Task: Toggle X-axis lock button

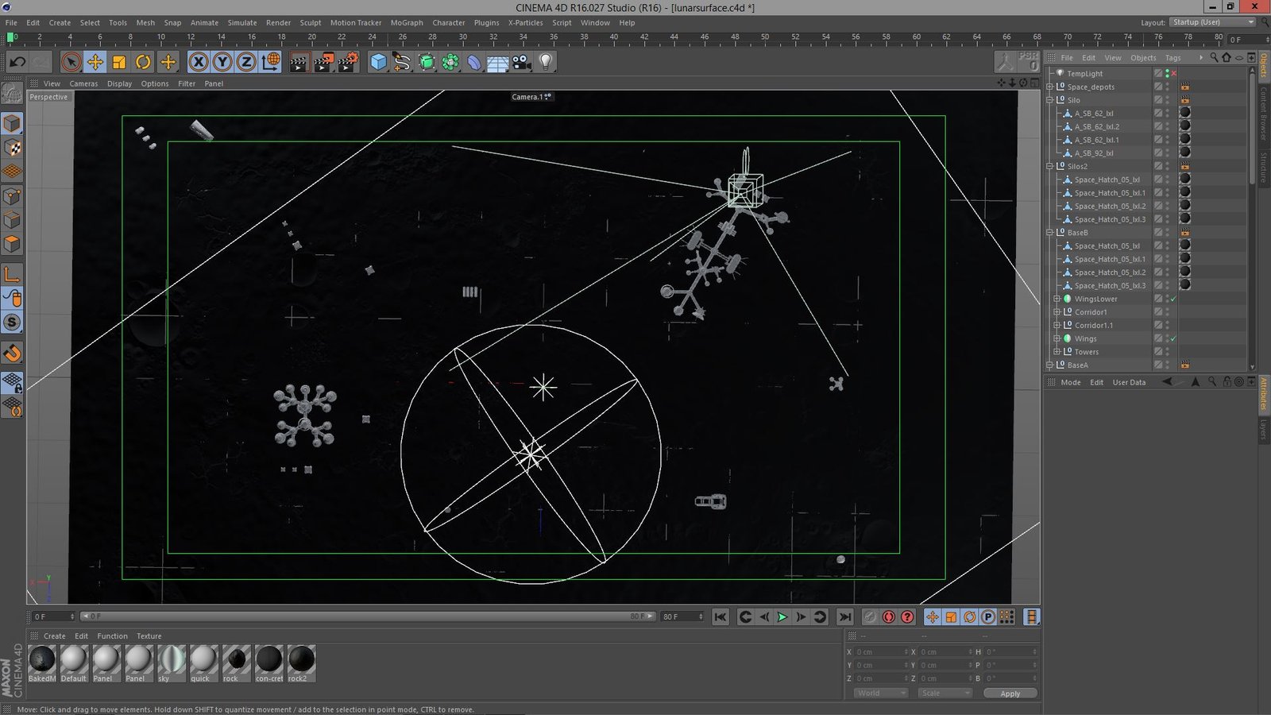Action: [x=199, y=62]
